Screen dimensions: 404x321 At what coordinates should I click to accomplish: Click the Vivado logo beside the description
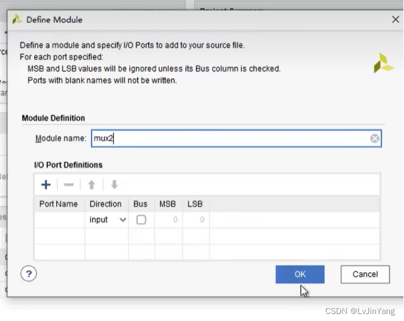(384, 63)
